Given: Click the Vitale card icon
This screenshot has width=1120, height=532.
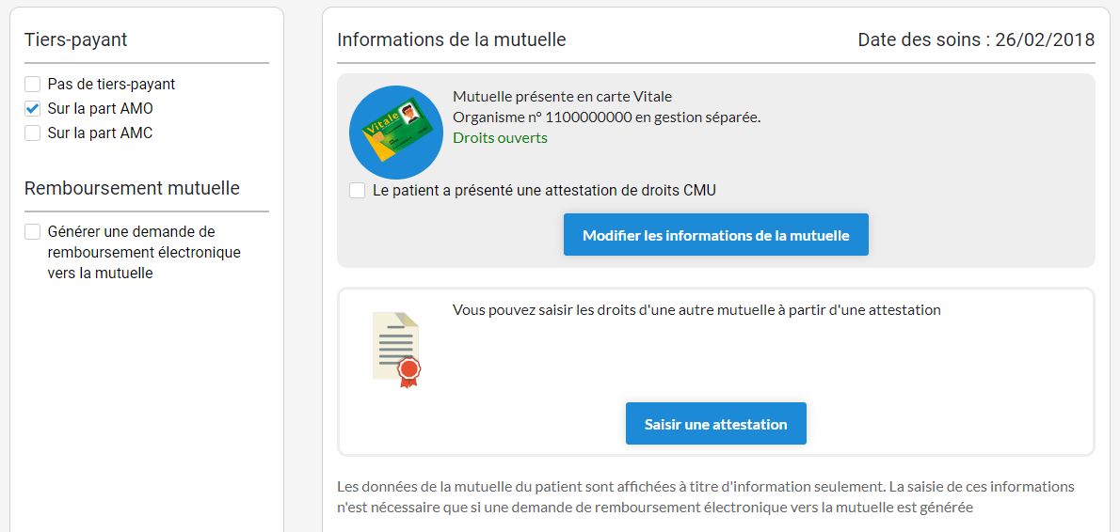Looking at the screenshot, I should 395,133.
